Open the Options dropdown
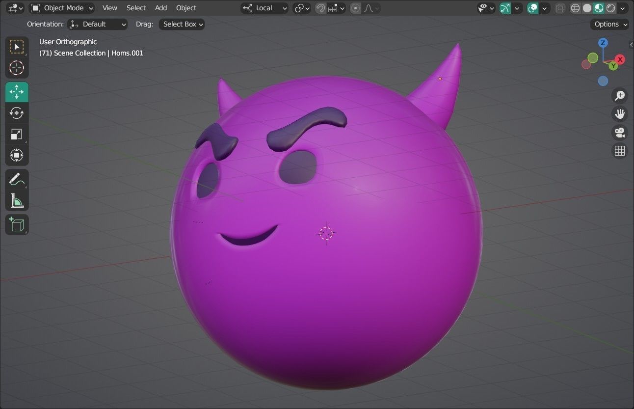This screenshot has width=634, height=409. point(610,24)
